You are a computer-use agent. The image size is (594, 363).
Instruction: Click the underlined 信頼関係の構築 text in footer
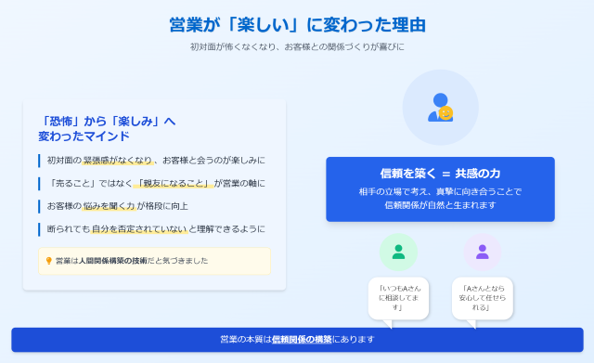302,340
